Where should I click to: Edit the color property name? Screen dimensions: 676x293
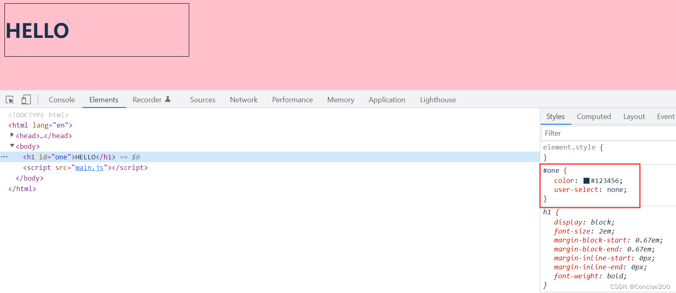pyautogui.click(x=564, y=181)
